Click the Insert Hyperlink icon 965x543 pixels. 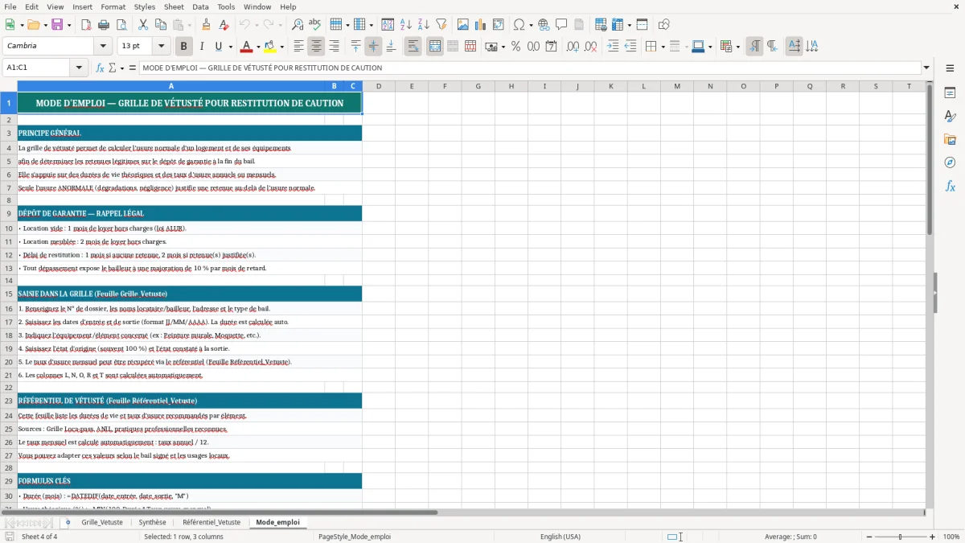click(x=544, y=25)
